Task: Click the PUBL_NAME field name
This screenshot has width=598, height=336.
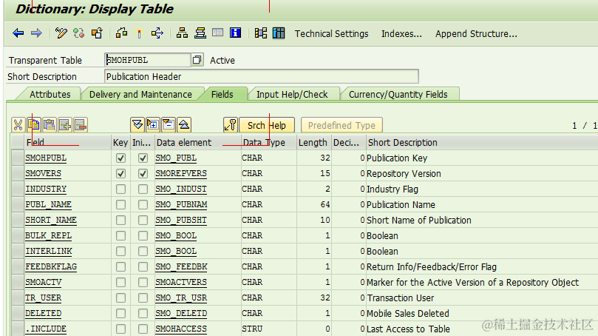Action: 49,205
